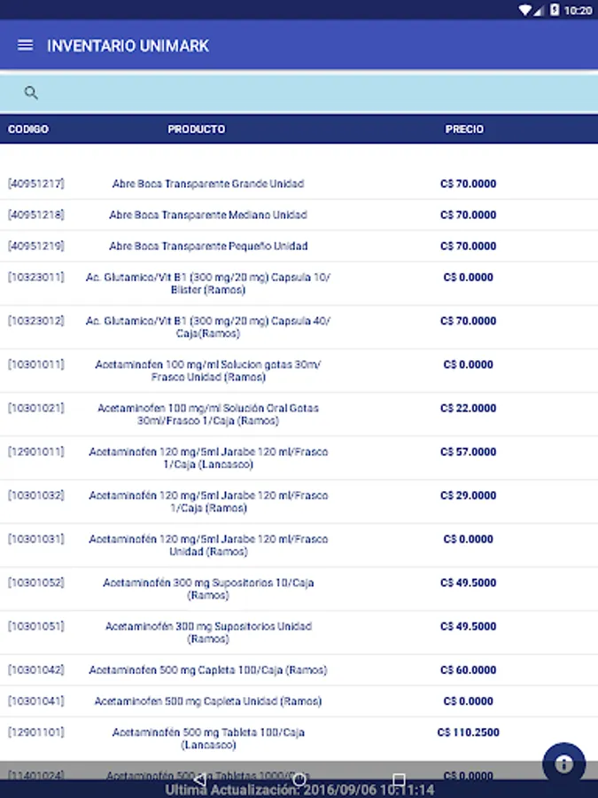Open Ac. Glutamico Capsula 40/Caja product
The width and height of the screenshot is (598, 798).
coord(208,327)
